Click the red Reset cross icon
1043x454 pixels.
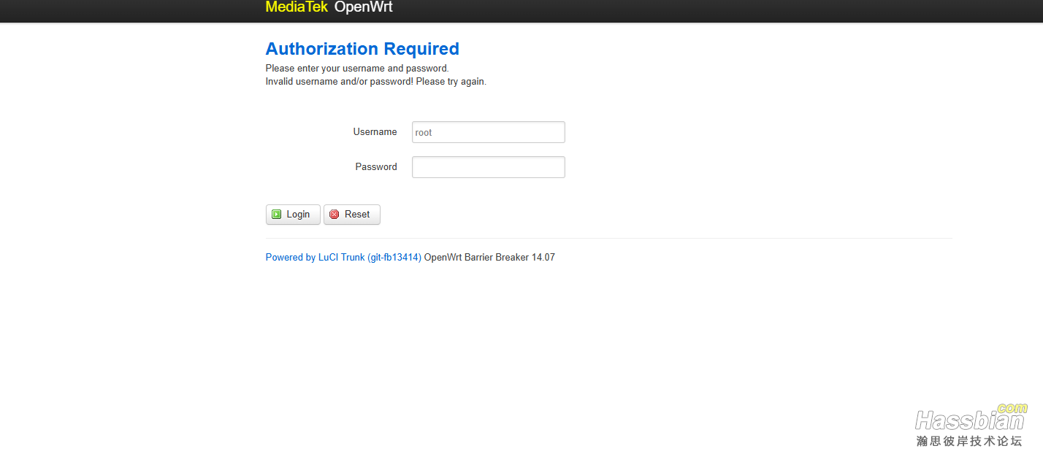(334, 215)
